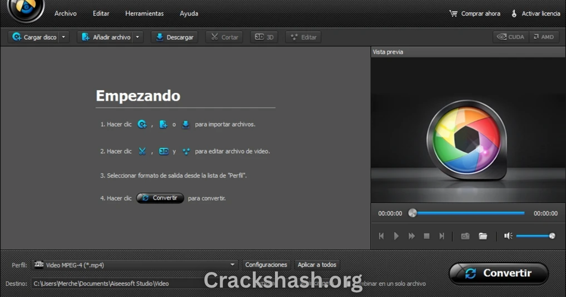Image resolution: width=566 pixels, height=297 pixels.
Task: Take a snapshot with camera icon
Action: pyautogui.click(x=465, y=236)
